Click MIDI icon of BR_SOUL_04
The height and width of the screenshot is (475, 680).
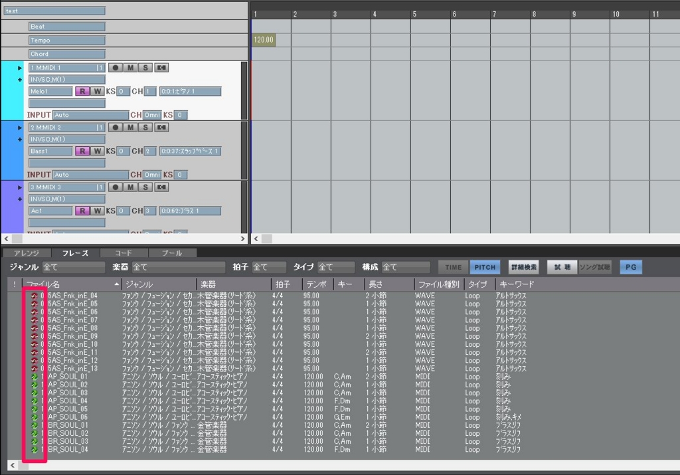pyautogui.click(x=35, y=450)
